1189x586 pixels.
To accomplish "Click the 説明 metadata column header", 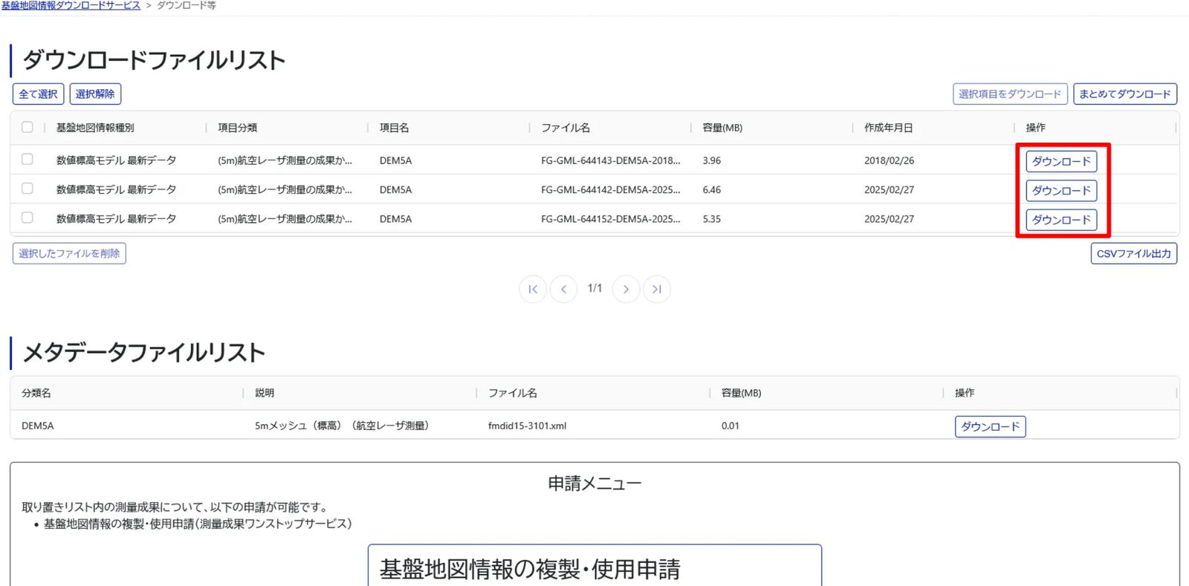I will (265, 393).
